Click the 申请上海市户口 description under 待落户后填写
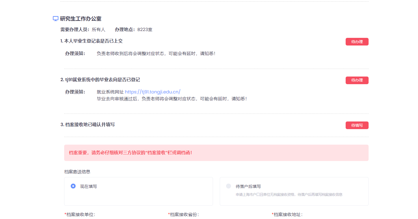Screen dimensions: 418x219 pos(289,194)
